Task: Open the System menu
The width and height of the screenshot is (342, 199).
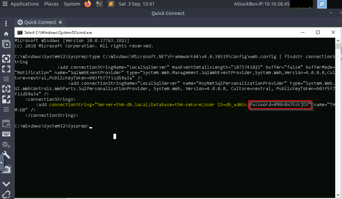Action: coord(72,4)
